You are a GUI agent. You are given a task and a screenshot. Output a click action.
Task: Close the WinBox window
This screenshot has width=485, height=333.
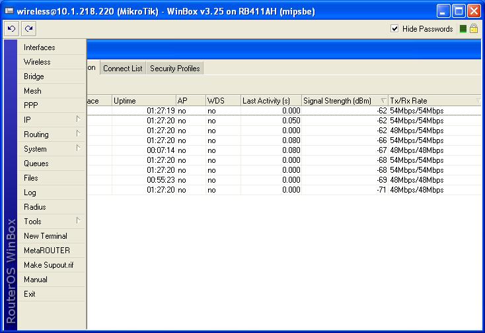[x=474, y=11]
